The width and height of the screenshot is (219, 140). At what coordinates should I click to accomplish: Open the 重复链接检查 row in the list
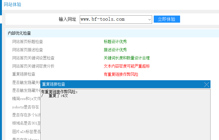pyautogui.click(x=24, y=74)
